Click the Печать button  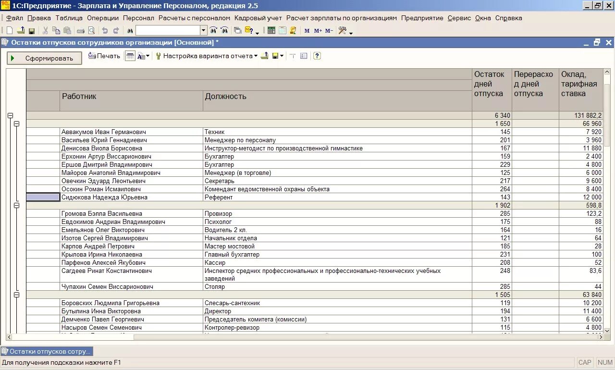[104, 56]
